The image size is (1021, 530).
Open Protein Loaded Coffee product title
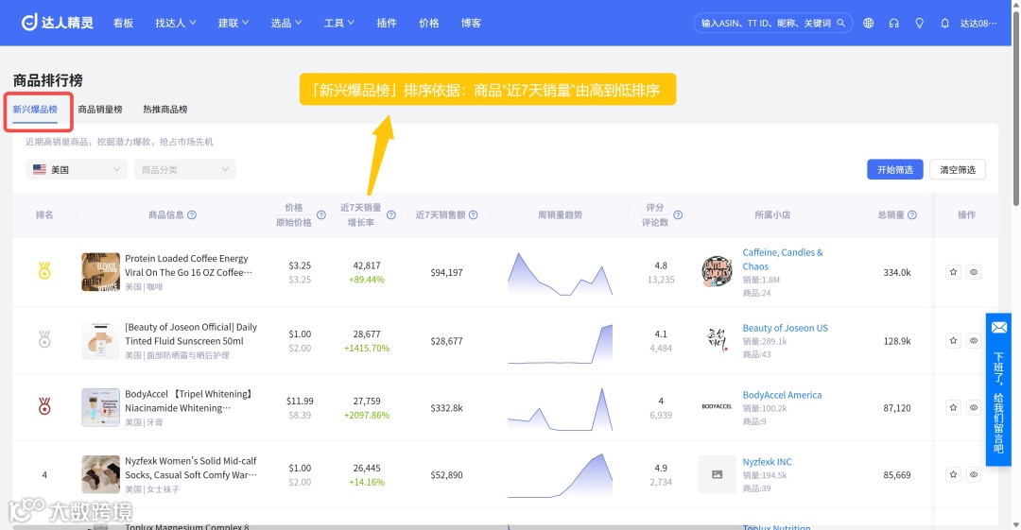188,265
